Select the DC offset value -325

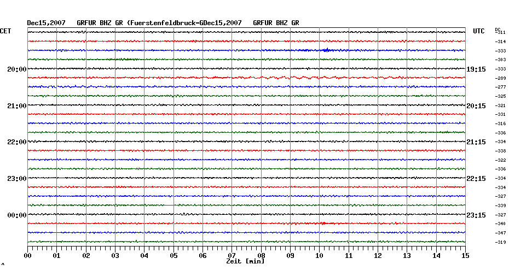click(501, 96)
